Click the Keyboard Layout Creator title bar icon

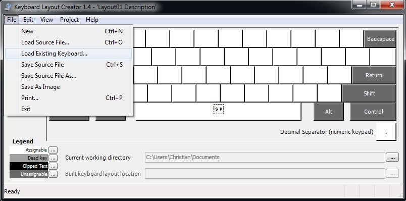tap(8, 7)
